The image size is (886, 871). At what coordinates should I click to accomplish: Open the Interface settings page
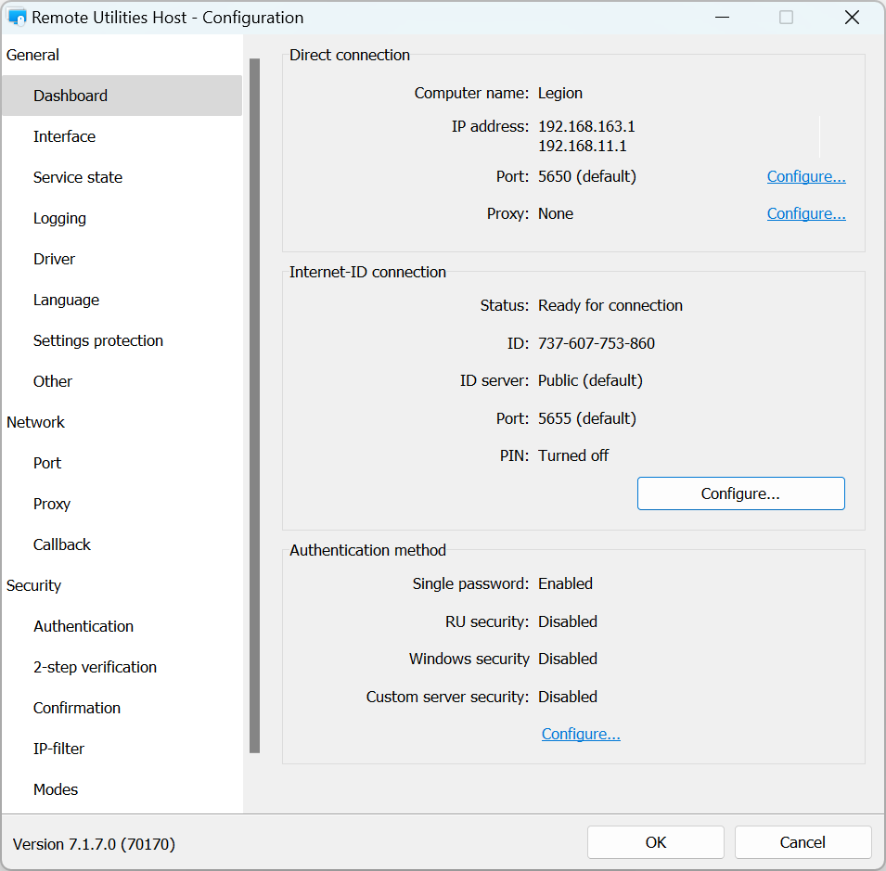pos(64,136)
